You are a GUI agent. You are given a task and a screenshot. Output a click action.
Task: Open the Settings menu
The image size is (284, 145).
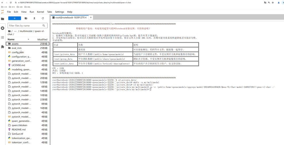pos(59,12)
